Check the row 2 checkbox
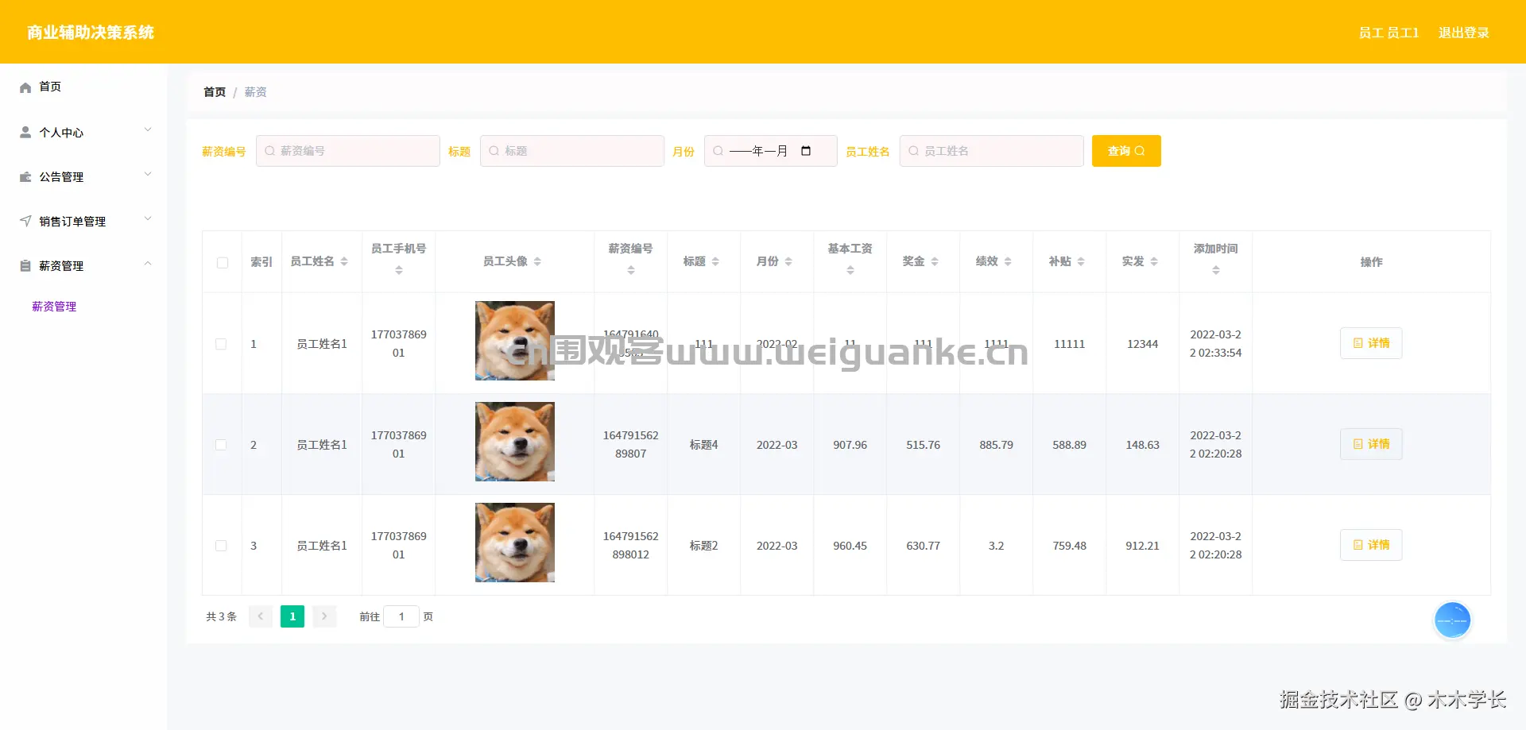 click(x=221, y=445)
